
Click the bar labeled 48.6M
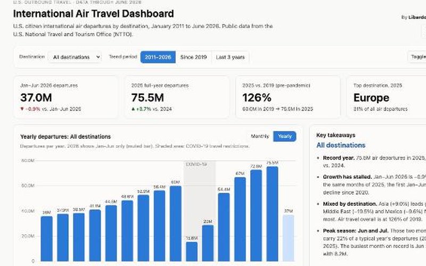point(127,231)
